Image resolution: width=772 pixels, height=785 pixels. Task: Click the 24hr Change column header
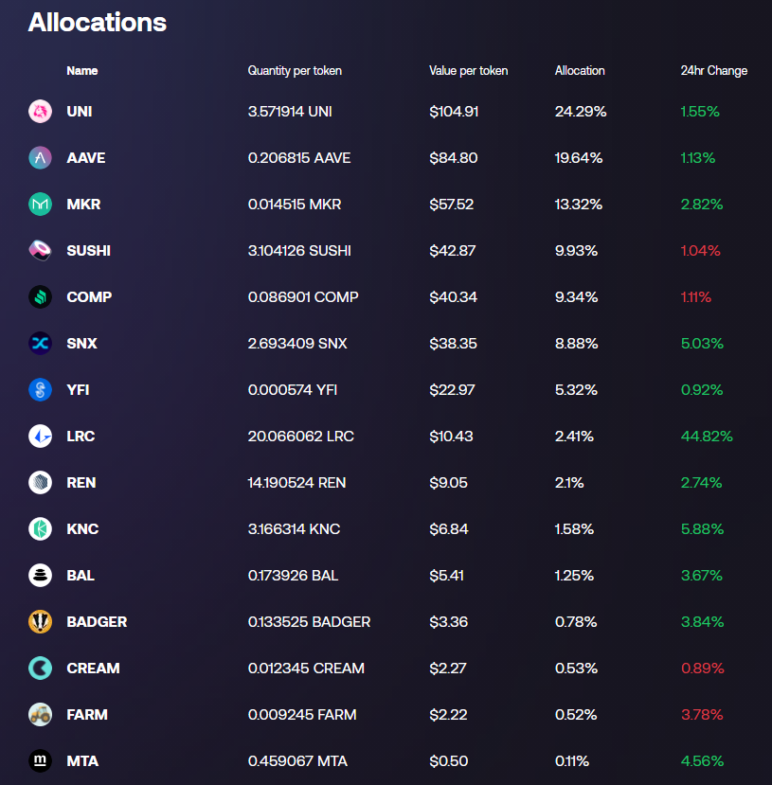pos(714,71)
